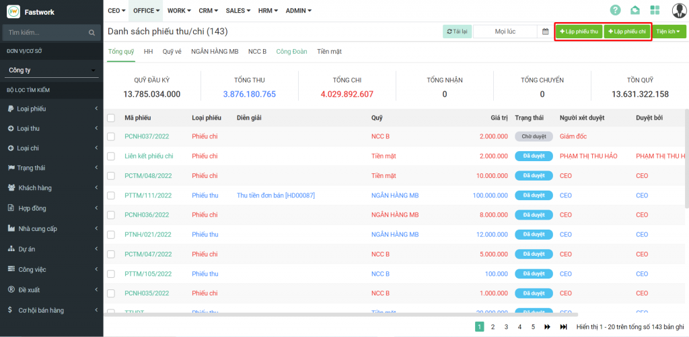Expand the Tiện ích dropdown button
This screenshot has width=689, height=337.
667,32
